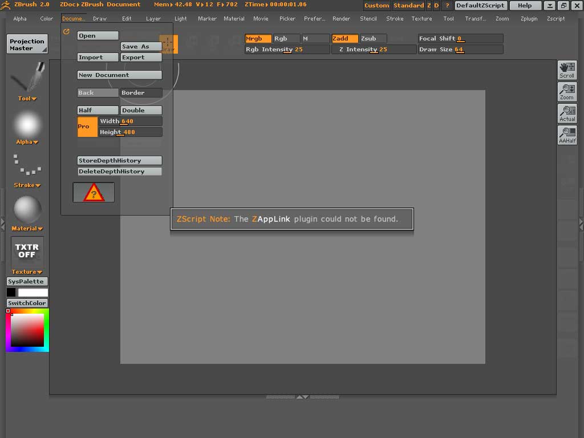The image size is (584, 438).
Task: Open the Stencil menu
Action: (x=368, y=19)
